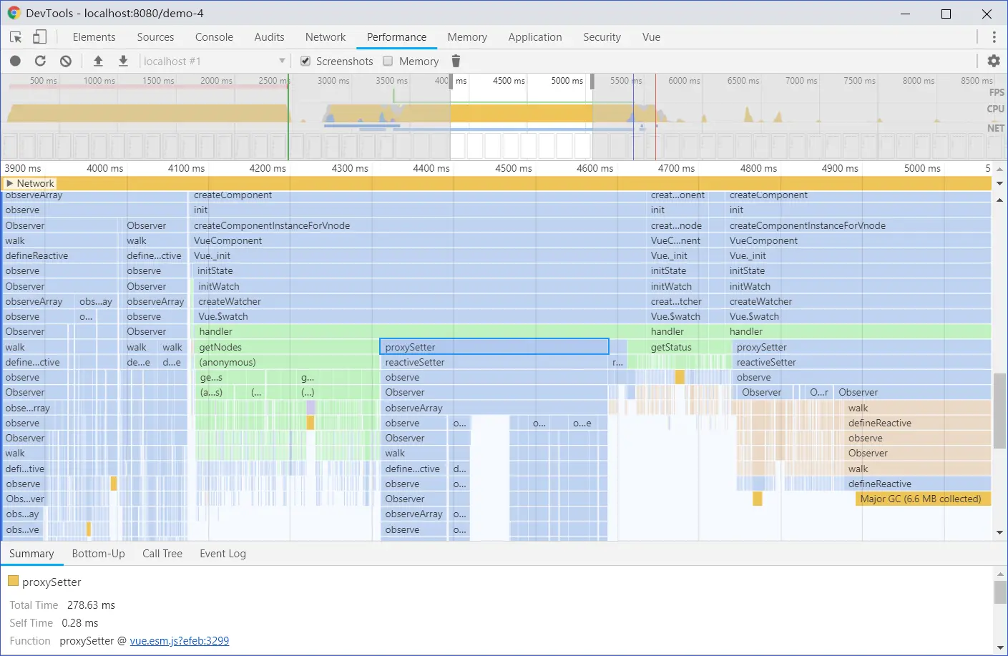Viewport: 1008px width, 656px height.
Task: Click the CPU overview label
Action: pyautogui.click(x=995, y=109)
